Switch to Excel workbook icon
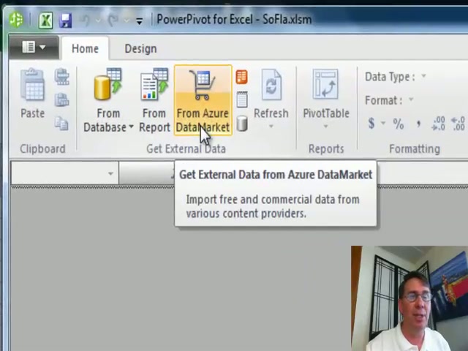 coord(45,20)
